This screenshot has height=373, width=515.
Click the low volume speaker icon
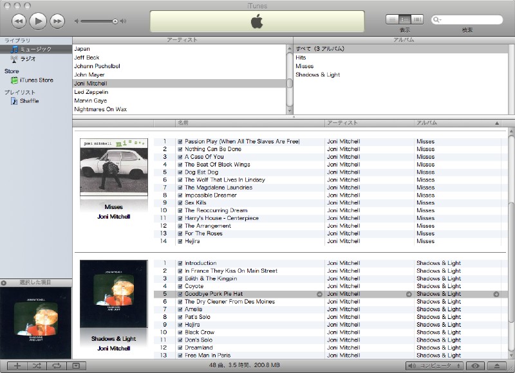point(77,21)
